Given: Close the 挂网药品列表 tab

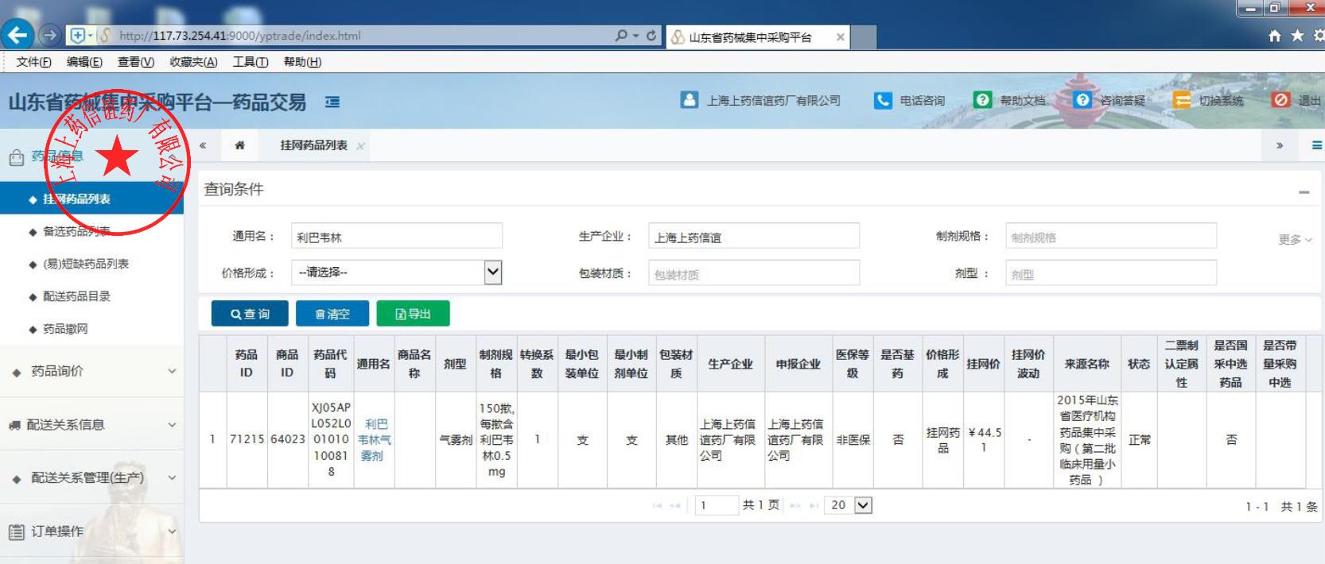Looking at the screenshot, I should coord(360,146).
